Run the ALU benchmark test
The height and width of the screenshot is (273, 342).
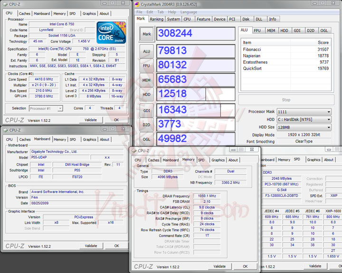click(x=147, y=51)
